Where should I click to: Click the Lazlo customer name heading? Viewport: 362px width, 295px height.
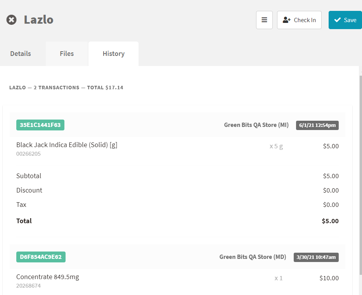(x=39, y=20)
